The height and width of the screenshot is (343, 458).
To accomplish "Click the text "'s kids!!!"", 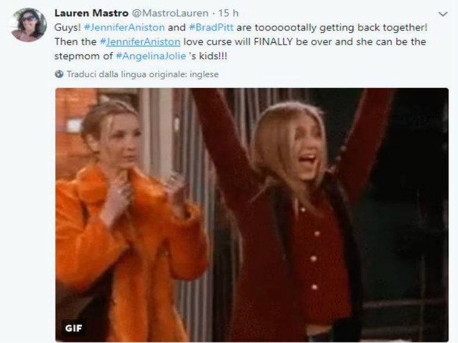I will tap(208, 56).
